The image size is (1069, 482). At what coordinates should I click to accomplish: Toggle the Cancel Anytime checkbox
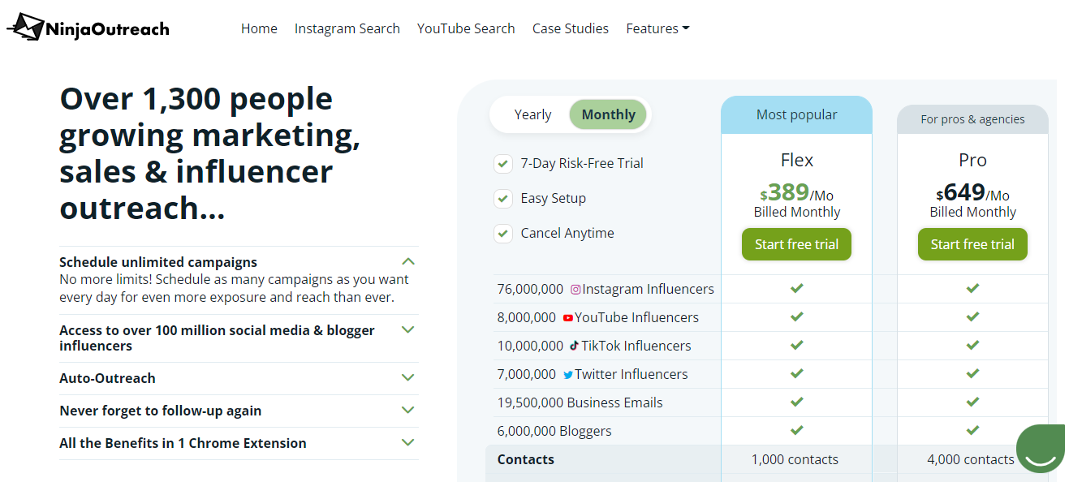click(x=503, y=234)
